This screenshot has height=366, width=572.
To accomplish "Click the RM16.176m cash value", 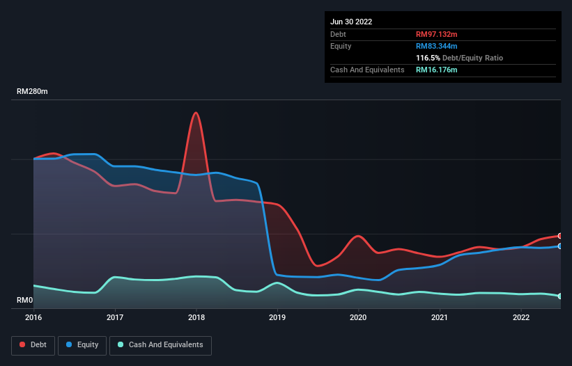I will point(436,70).
